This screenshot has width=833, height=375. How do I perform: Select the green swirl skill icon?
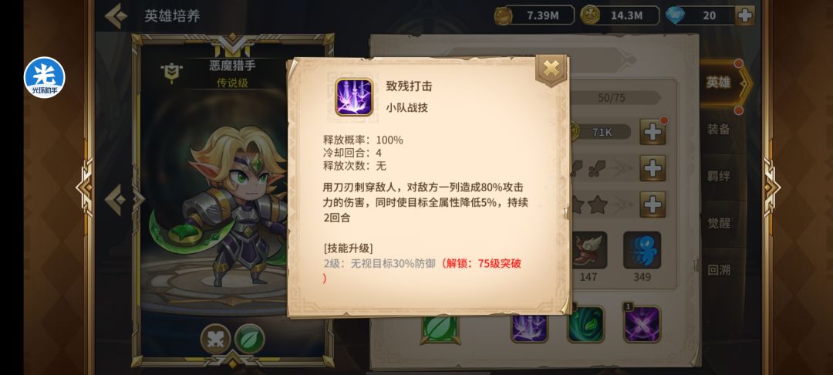pyautogui.click(x=585, y=324)
